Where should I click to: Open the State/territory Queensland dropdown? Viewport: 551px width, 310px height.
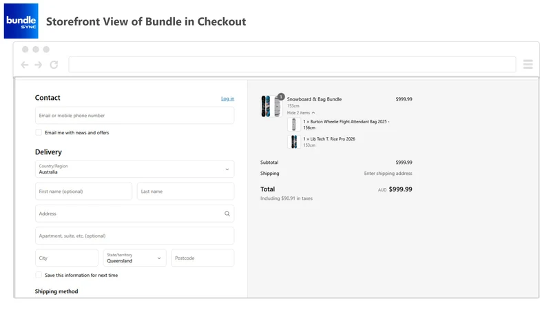click(134, 258)
